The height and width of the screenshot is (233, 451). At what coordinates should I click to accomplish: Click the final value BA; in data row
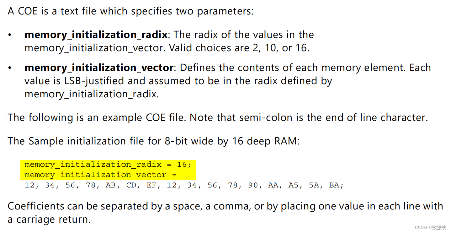[x=336, y=185]
